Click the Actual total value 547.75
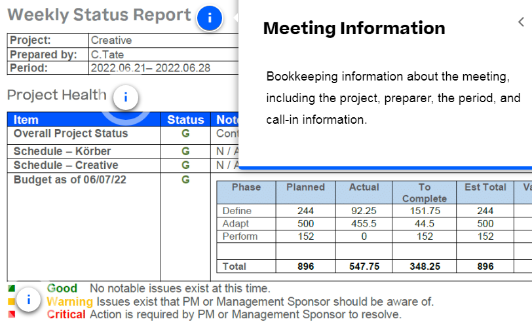Viewport: 532px width, 332px height. click(364, 267)
